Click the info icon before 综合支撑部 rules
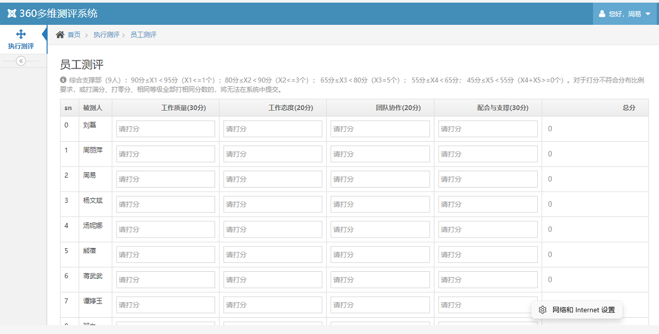Image resolution: width=659 pixels, height=334 pixels. pyautogui.click(x=64, y=80)
